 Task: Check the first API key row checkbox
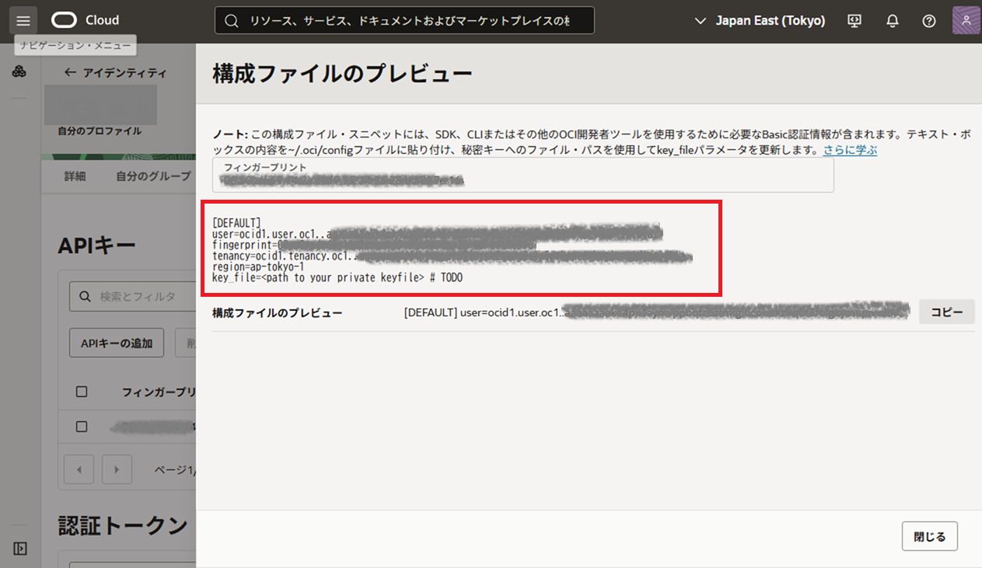coord(82,427)
